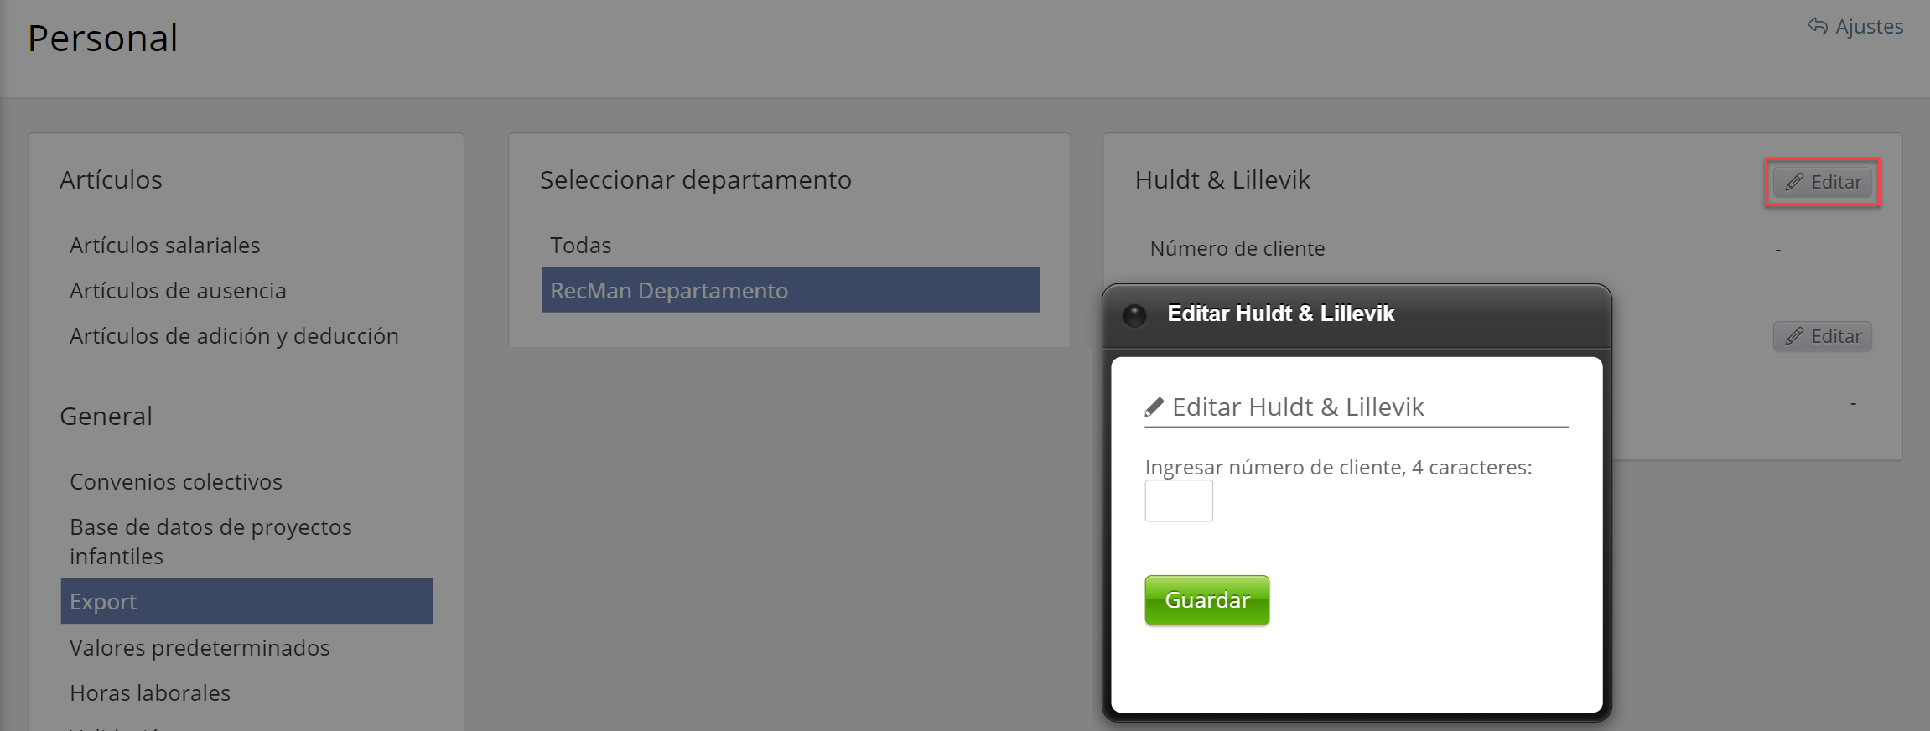Select RecMan Departamento
Screen dimensions: 1930x731
(x=790, y=290)
